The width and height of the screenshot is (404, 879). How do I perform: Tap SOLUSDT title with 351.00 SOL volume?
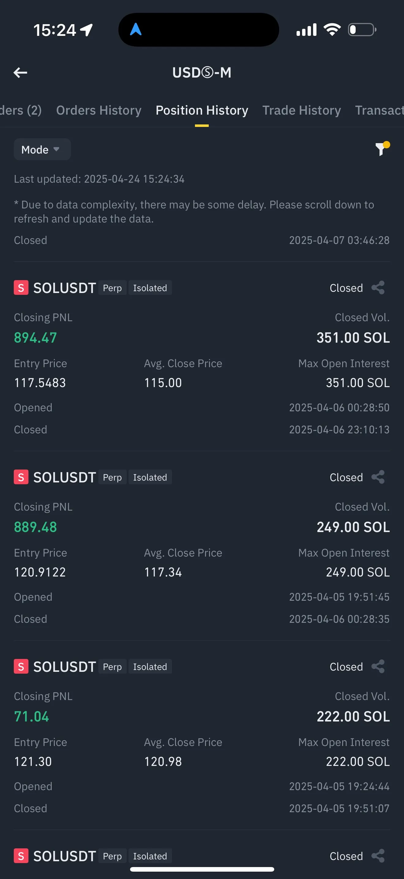64,288
